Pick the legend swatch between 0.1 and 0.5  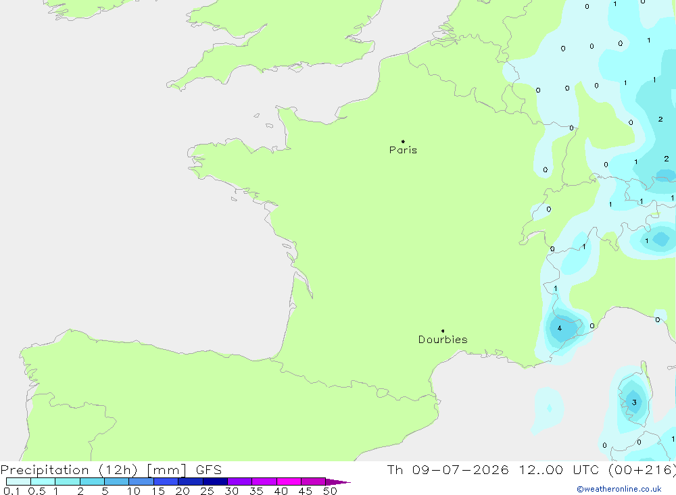[18, 481]
